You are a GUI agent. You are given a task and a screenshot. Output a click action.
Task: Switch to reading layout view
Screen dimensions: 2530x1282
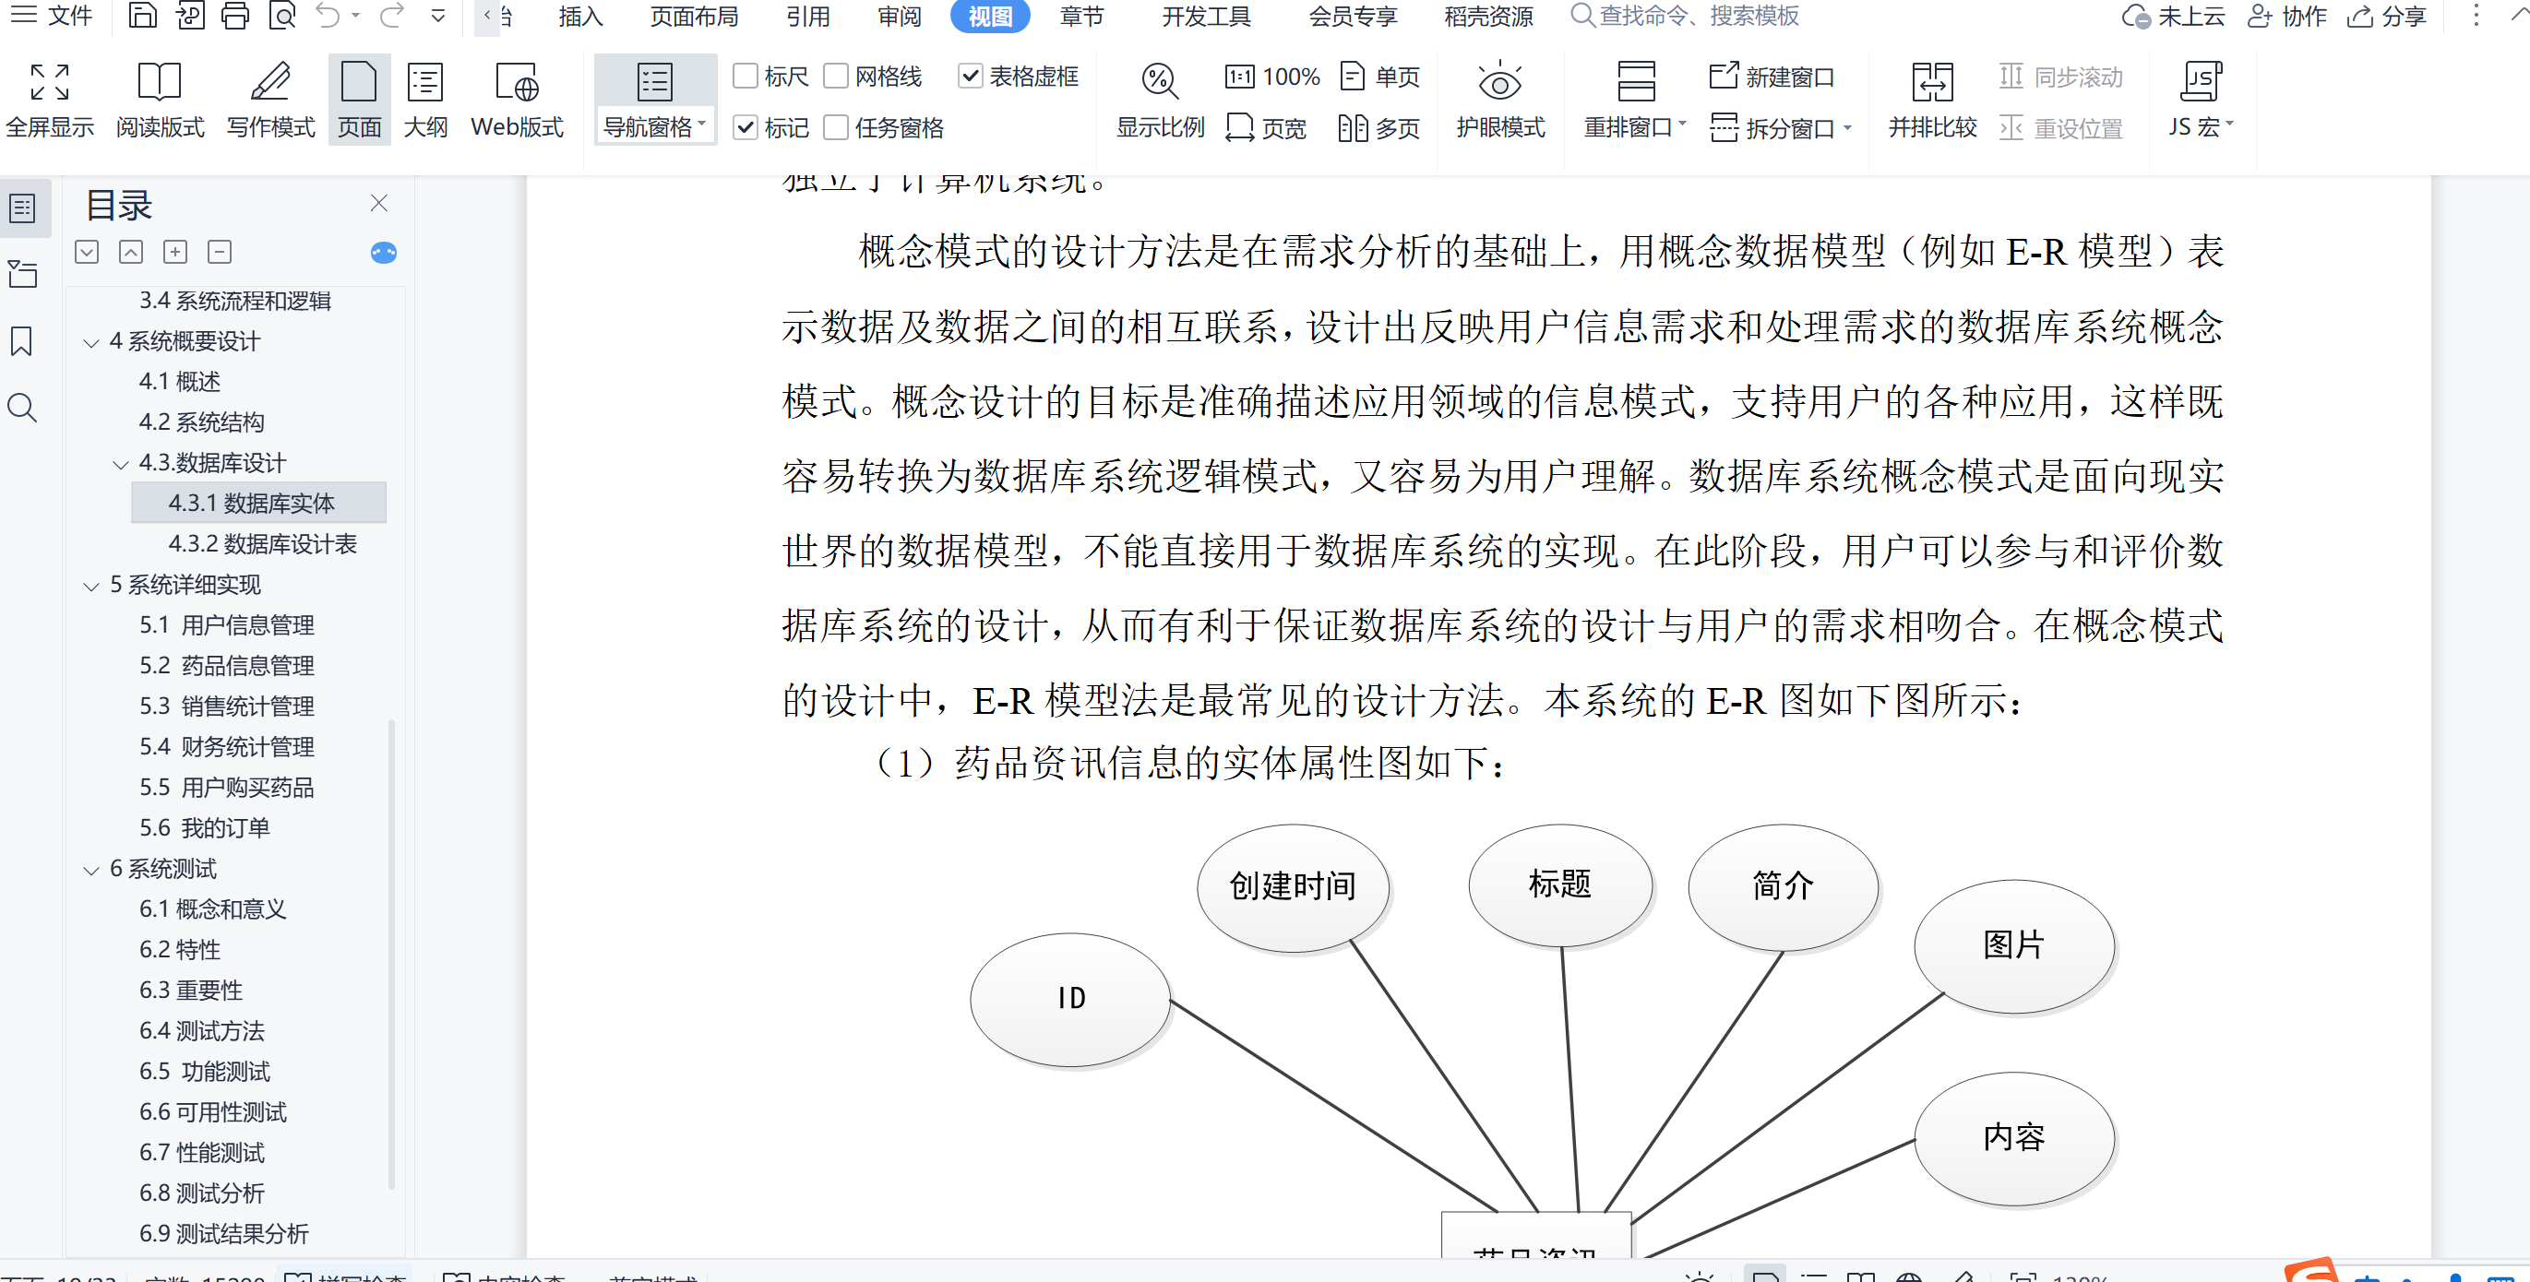coord(159,82)
